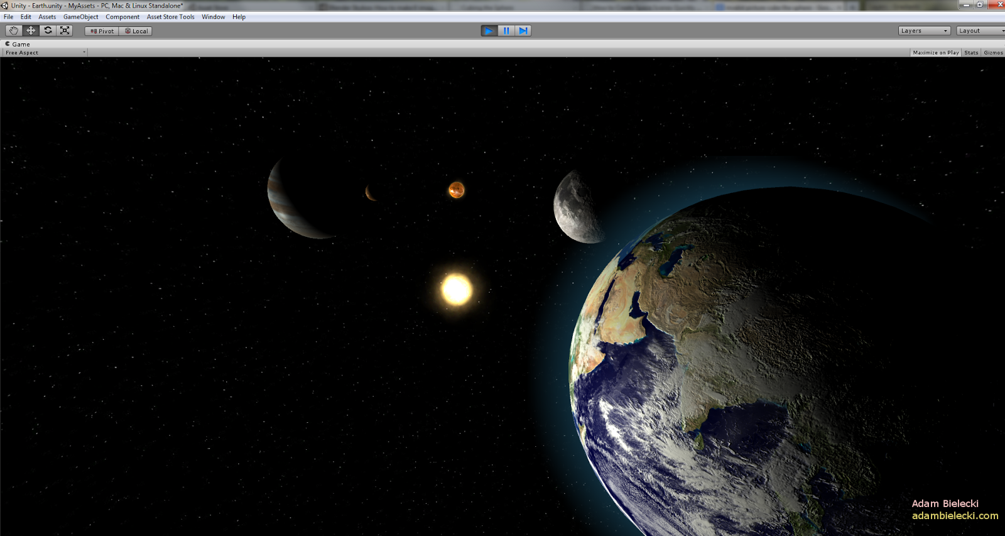Open the Component menu
The image size is (1005, 536).
(122, 17)
